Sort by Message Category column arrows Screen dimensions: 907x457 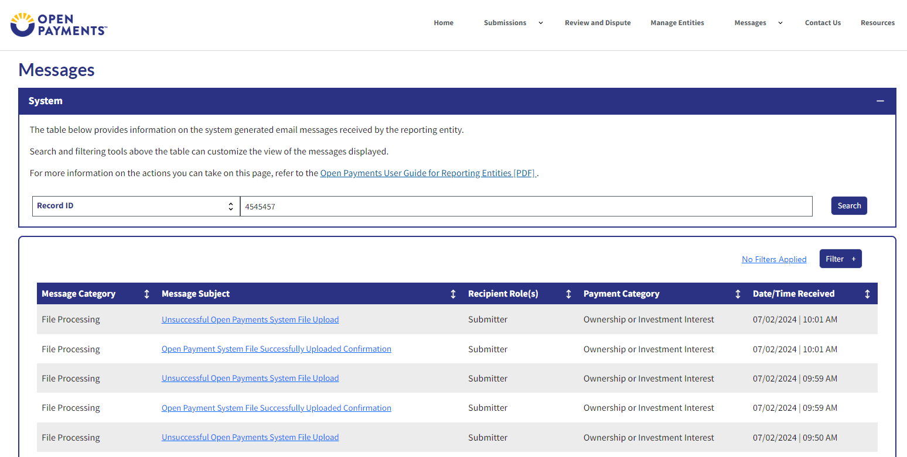(146, 294)
